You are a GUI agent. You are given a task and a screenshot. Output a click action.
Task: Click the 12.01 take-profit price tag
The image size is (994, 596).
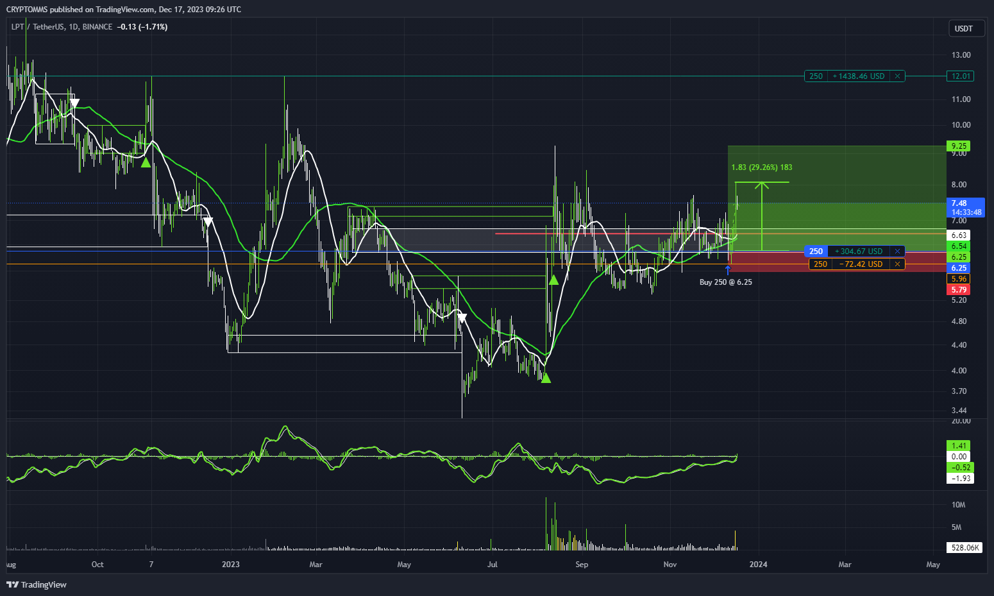(960, 76)
